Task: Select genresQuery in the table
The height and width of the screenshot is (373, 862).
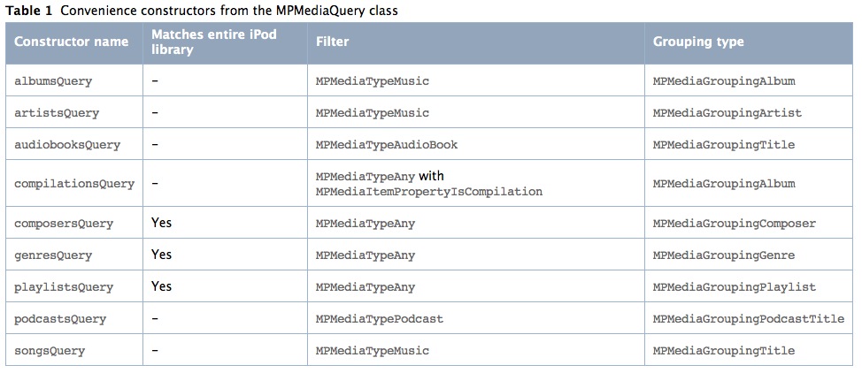Action: (x=53, y=255)
